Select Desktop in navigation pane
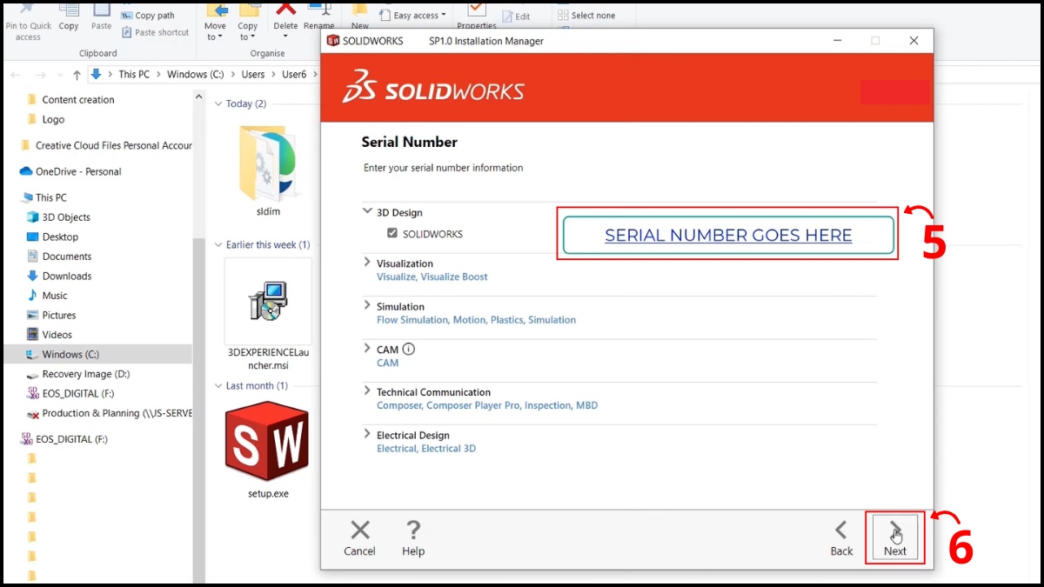Screen dimensions: 1044x587 pyautogui.click(x=52, y=237)
